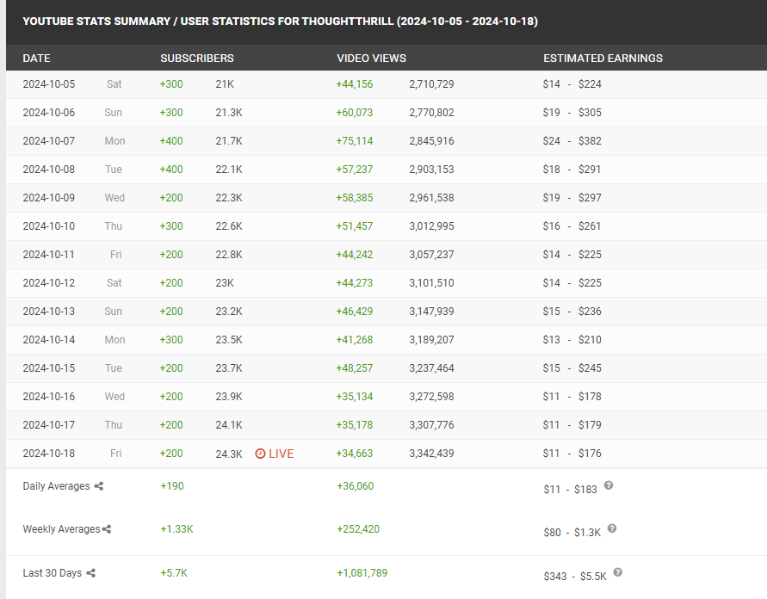This screenshot has height=599, width=767.
Task: Click the +400 subscribers on 2024-10-07
Action: tap(171, 141)
